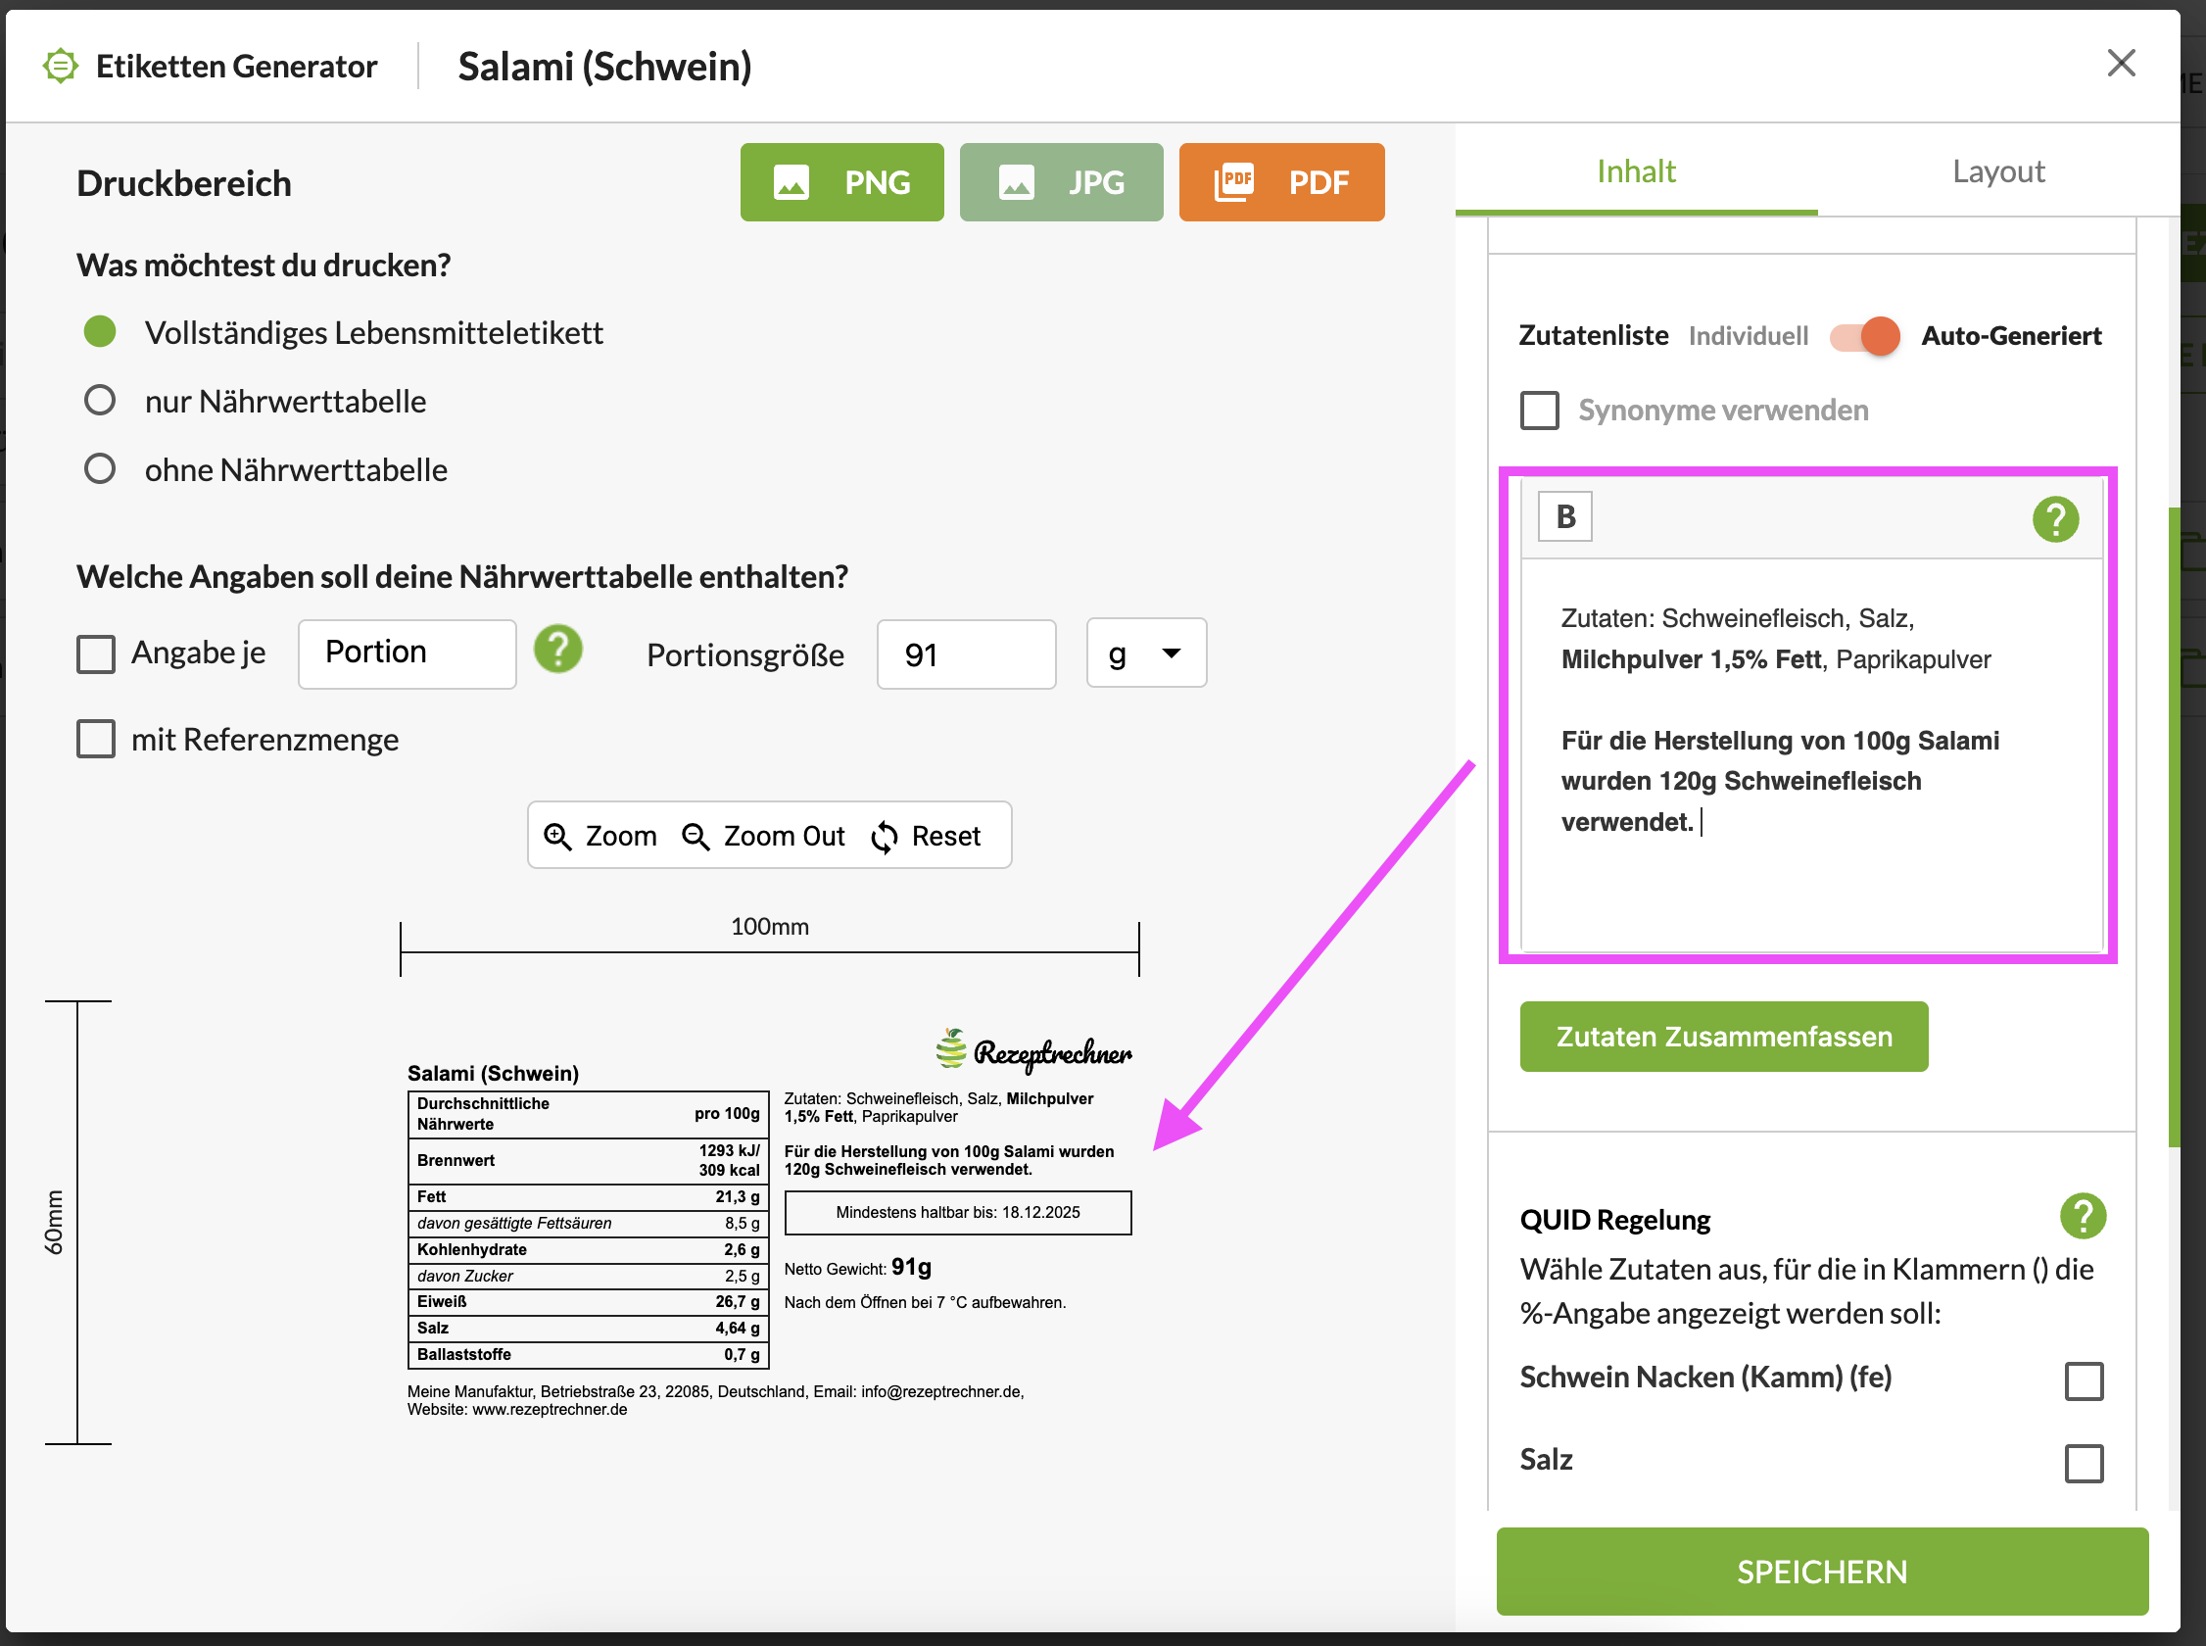The image size is (2206, 1646).
Task: Select the Inhalt tab
Action: tap(1635, 171)
